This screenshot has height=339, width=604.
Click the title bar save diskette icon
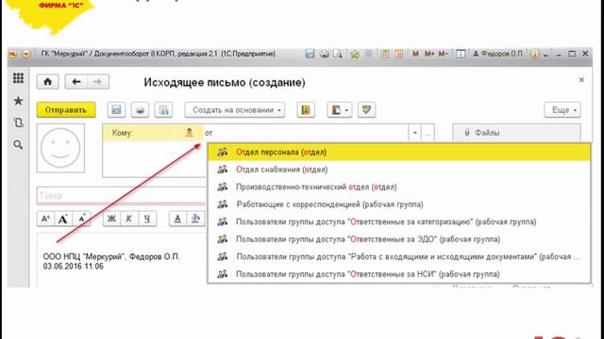pyautogui.click(x=310, y=55)
